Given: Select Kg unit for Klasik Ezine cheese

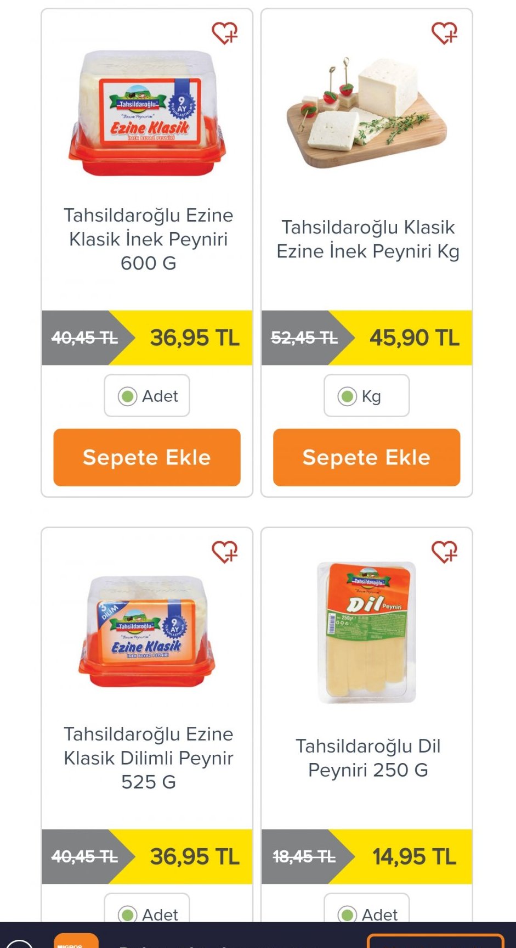Looking at the screenshot, I should click(366, 396).
